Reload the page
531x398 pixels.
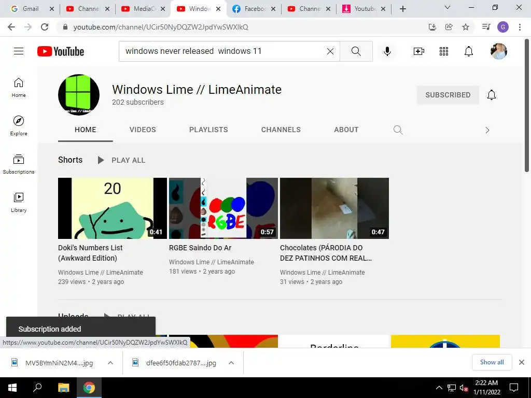tap(45, 27)
